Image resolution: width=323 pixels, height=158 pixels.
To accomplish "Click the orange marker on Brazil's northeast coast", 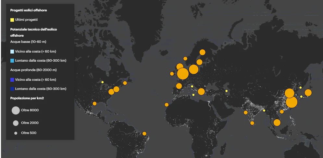I will (144, 133).
